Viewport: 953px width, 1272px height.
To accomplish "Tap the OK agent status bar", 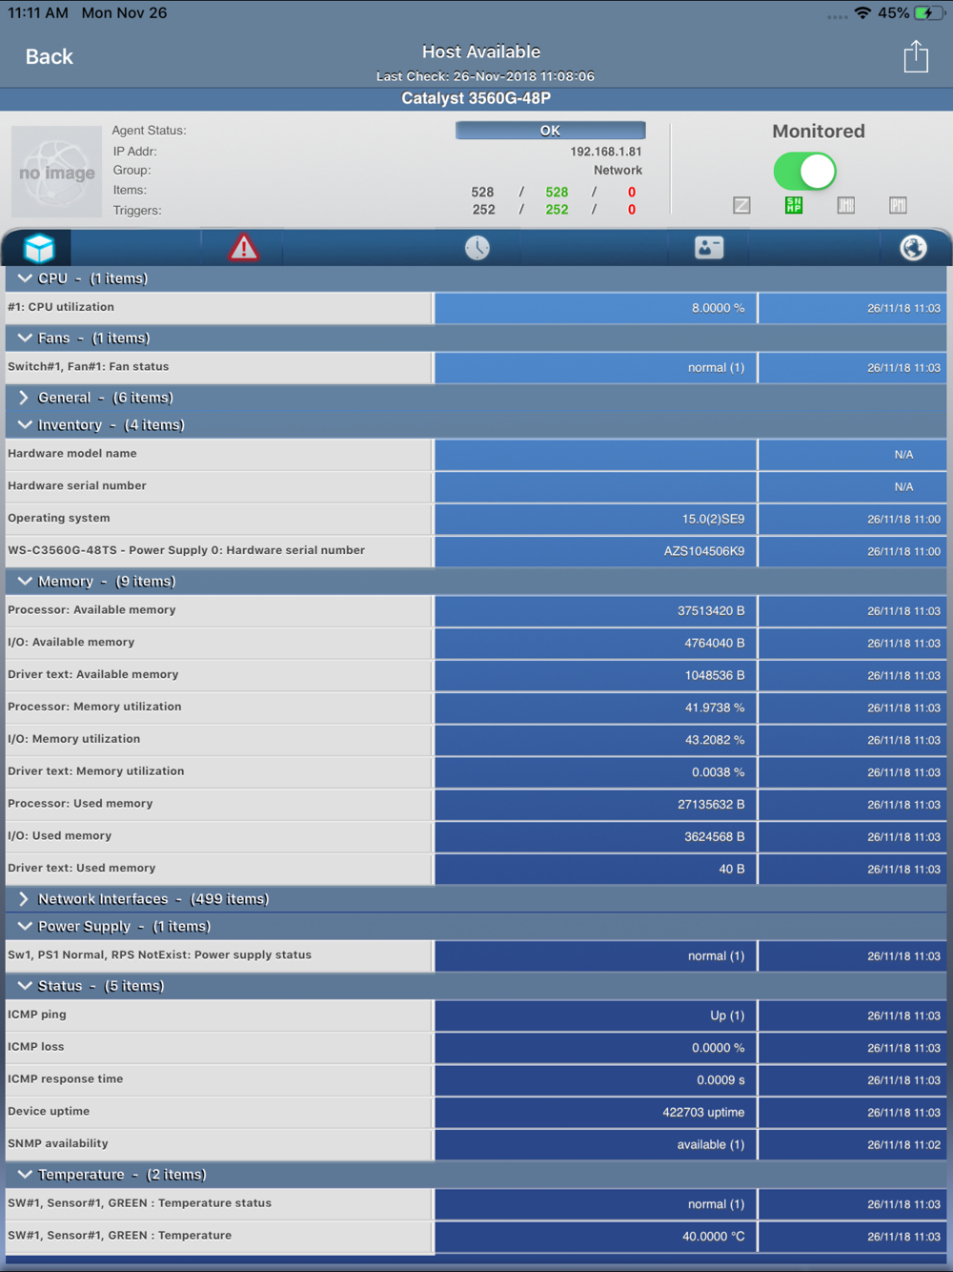I will coord(550,131).
